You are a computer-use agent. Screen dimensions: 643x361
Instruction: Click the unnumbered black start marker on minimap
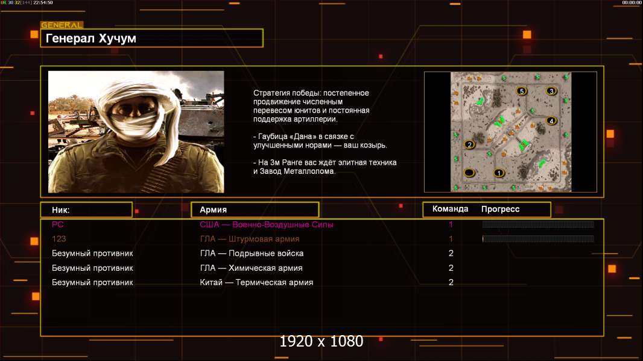click(469, 173)
